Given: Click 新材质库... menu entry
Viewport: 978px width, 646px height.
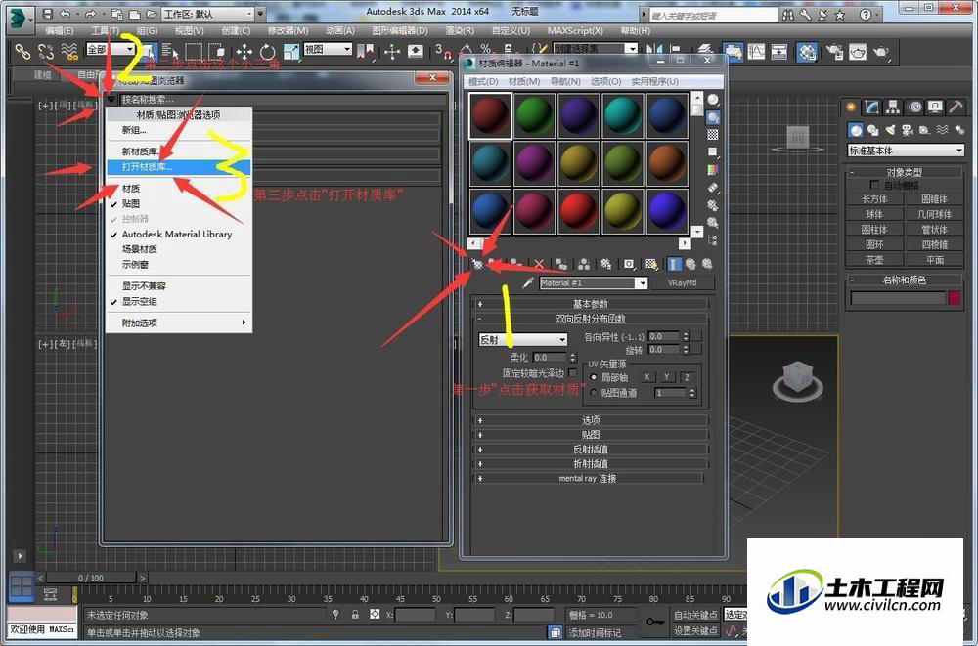Looking at the screenshot, I should [x=179, y=151].
